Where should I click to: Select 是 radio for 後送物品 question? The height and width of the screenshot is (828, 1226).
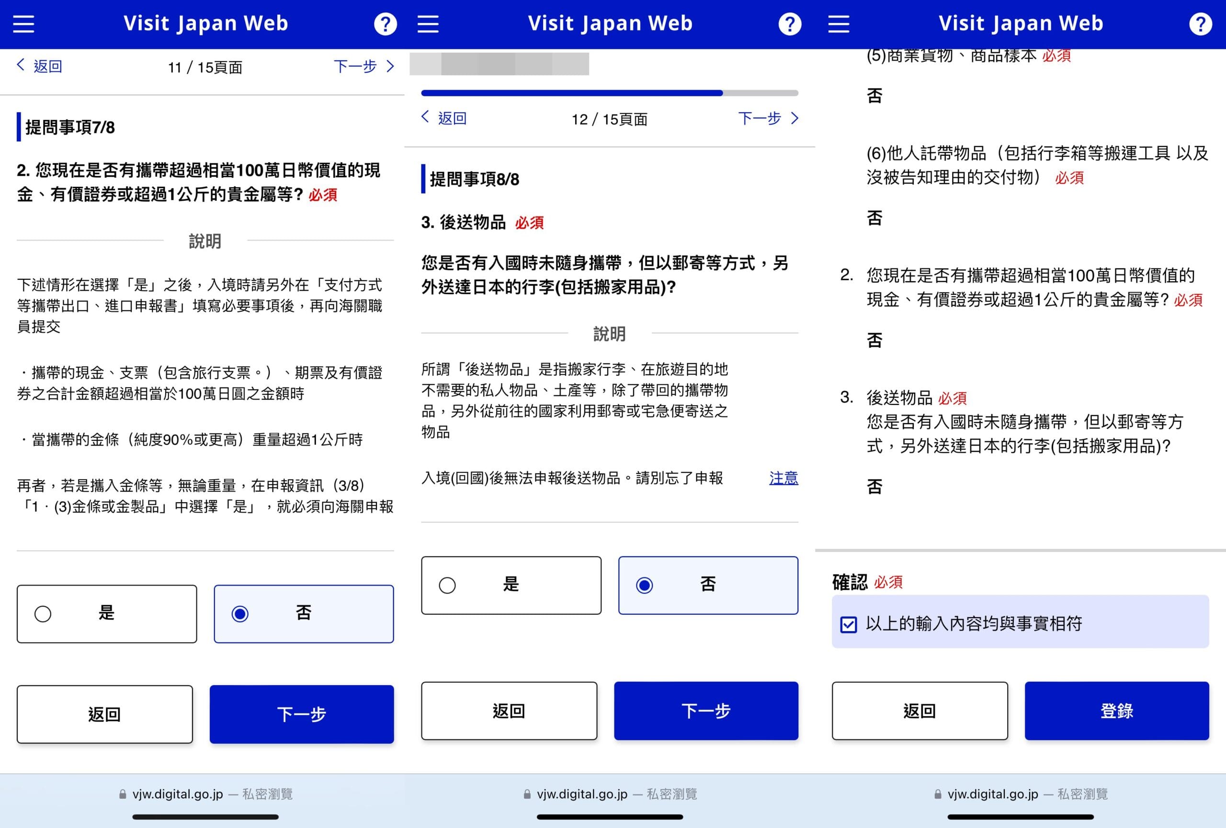[x=447, y=585]
